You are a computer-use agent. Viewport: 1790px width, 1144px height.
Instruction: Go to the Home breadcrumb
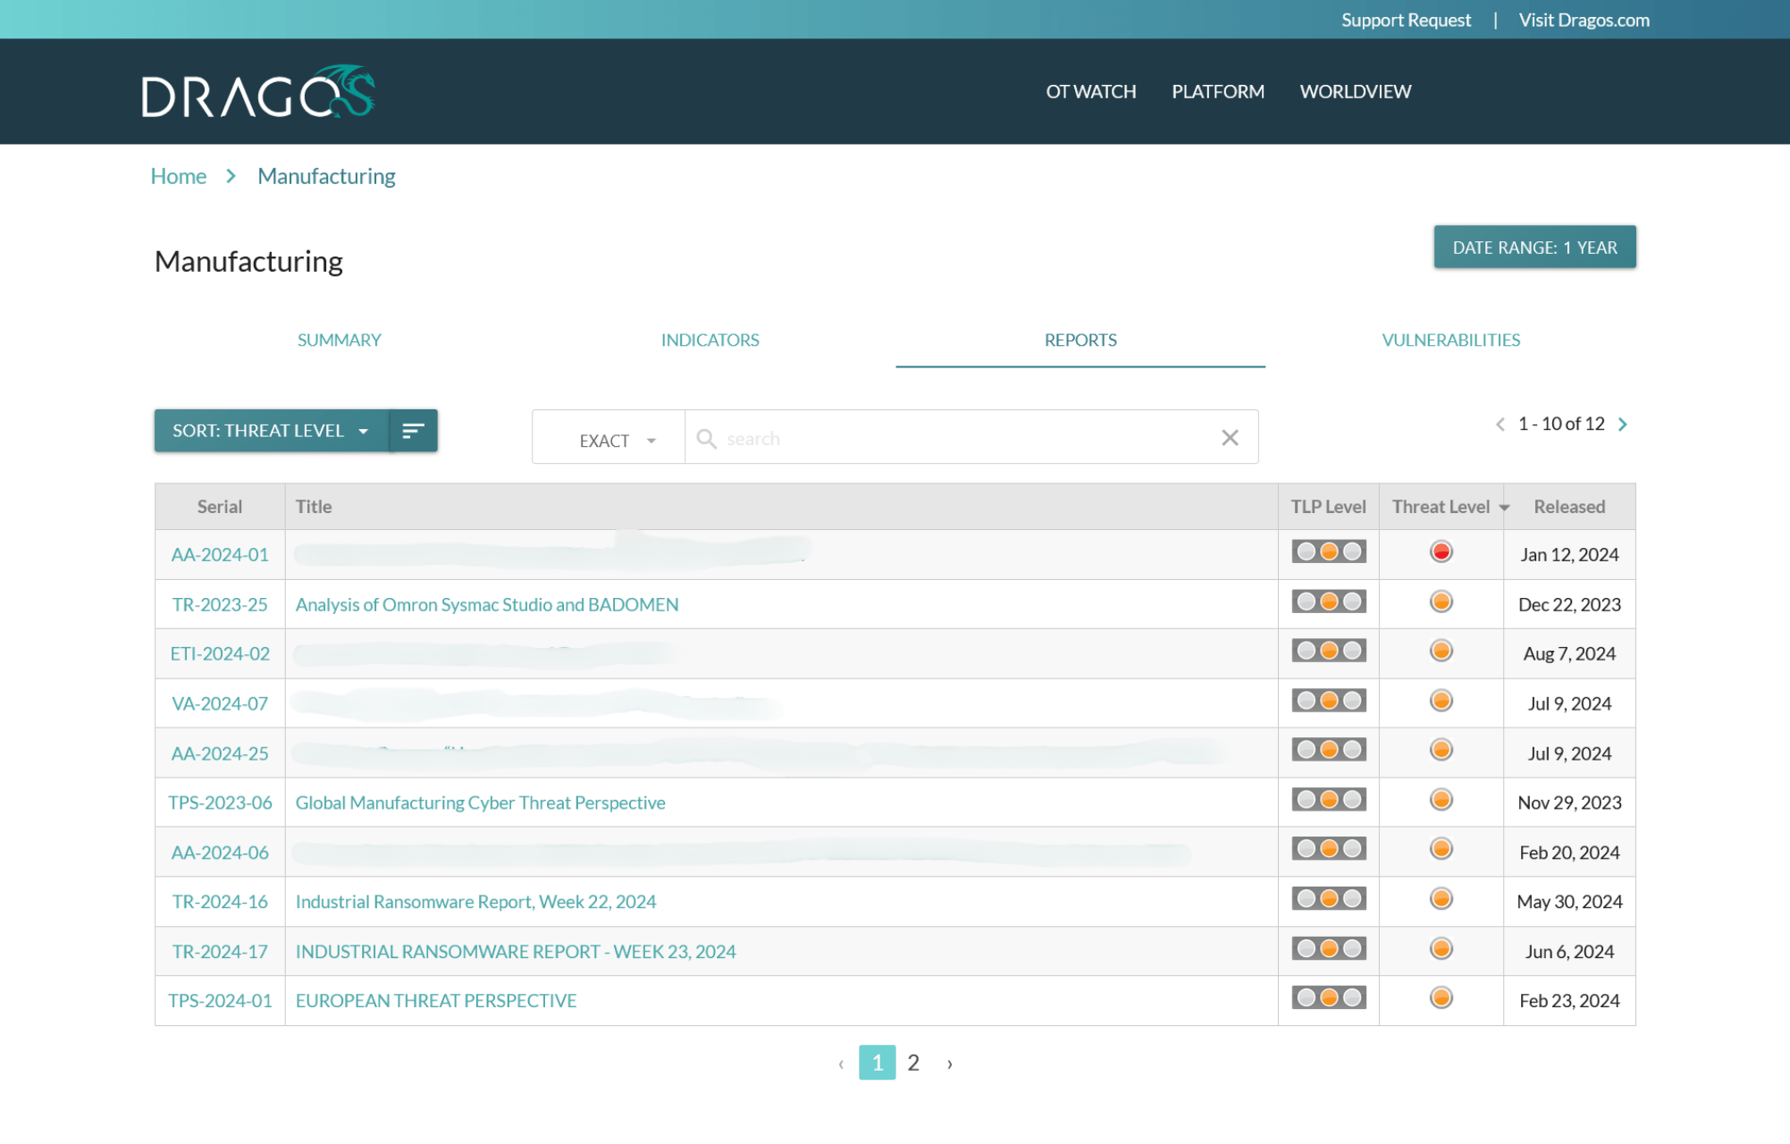click(x=178, y=176)
